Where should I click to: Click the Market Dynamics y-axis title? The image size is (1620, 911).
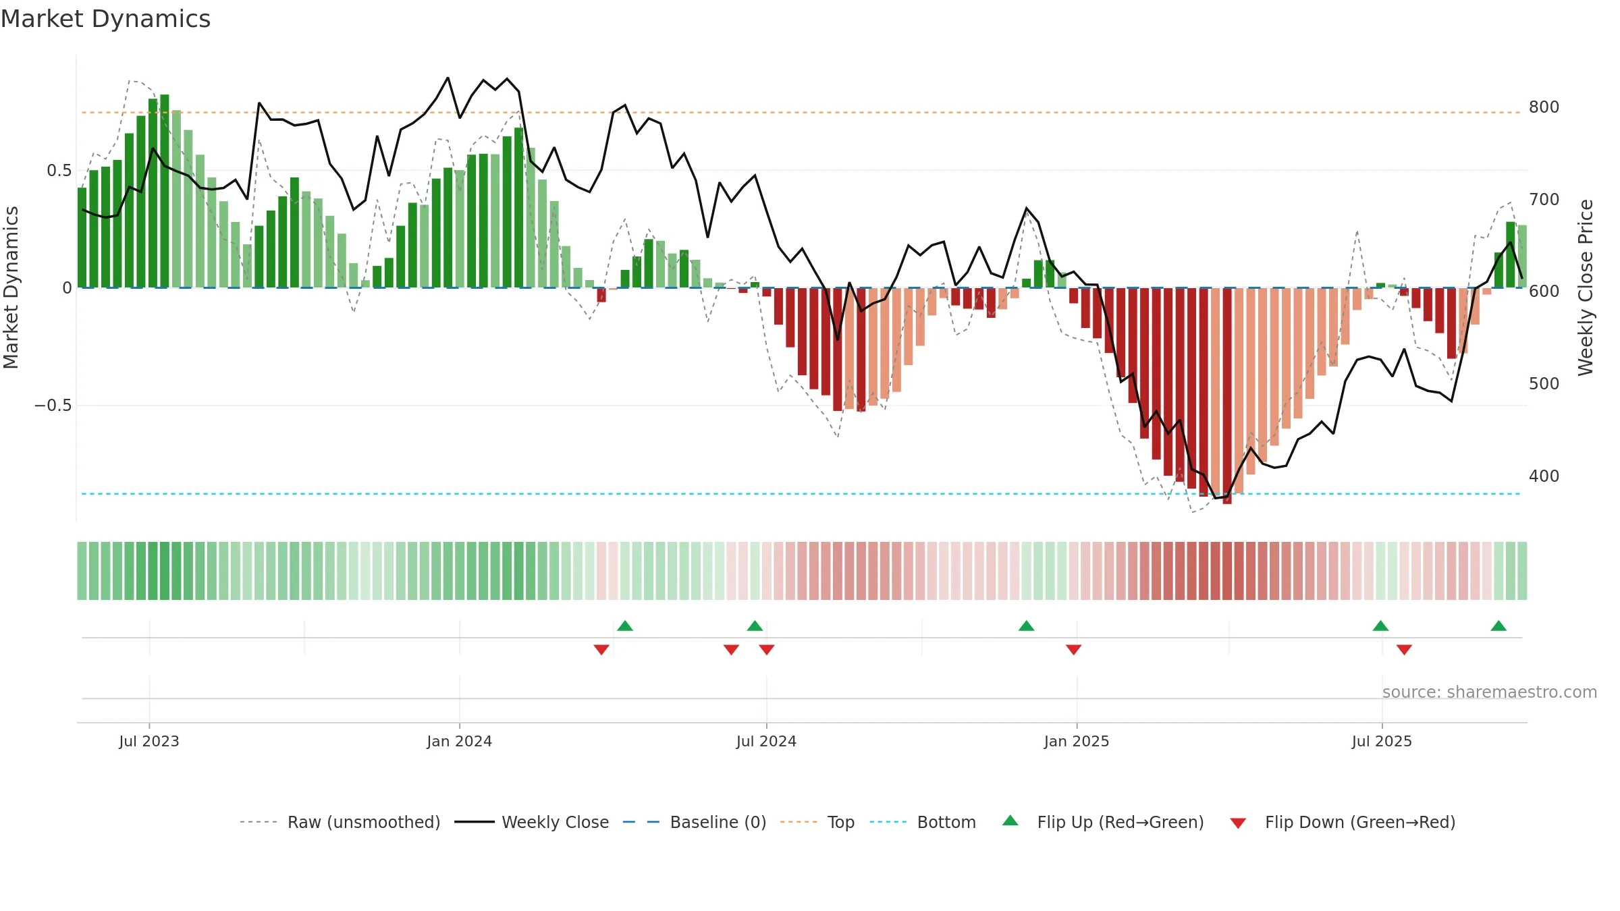coord(11,287)
